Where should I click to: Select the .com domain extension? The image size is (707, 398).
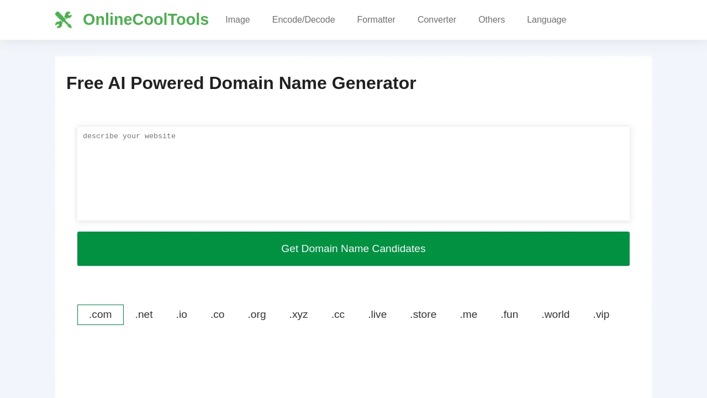pos(100,315)
